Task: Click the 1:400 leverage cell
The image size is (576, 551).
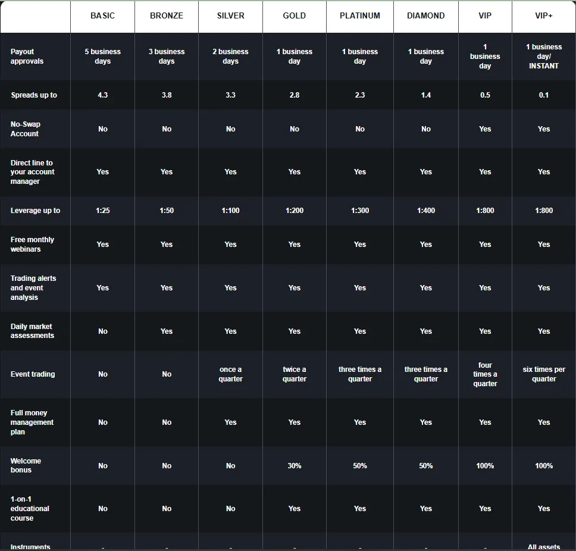Action: (x=426, y=211)
